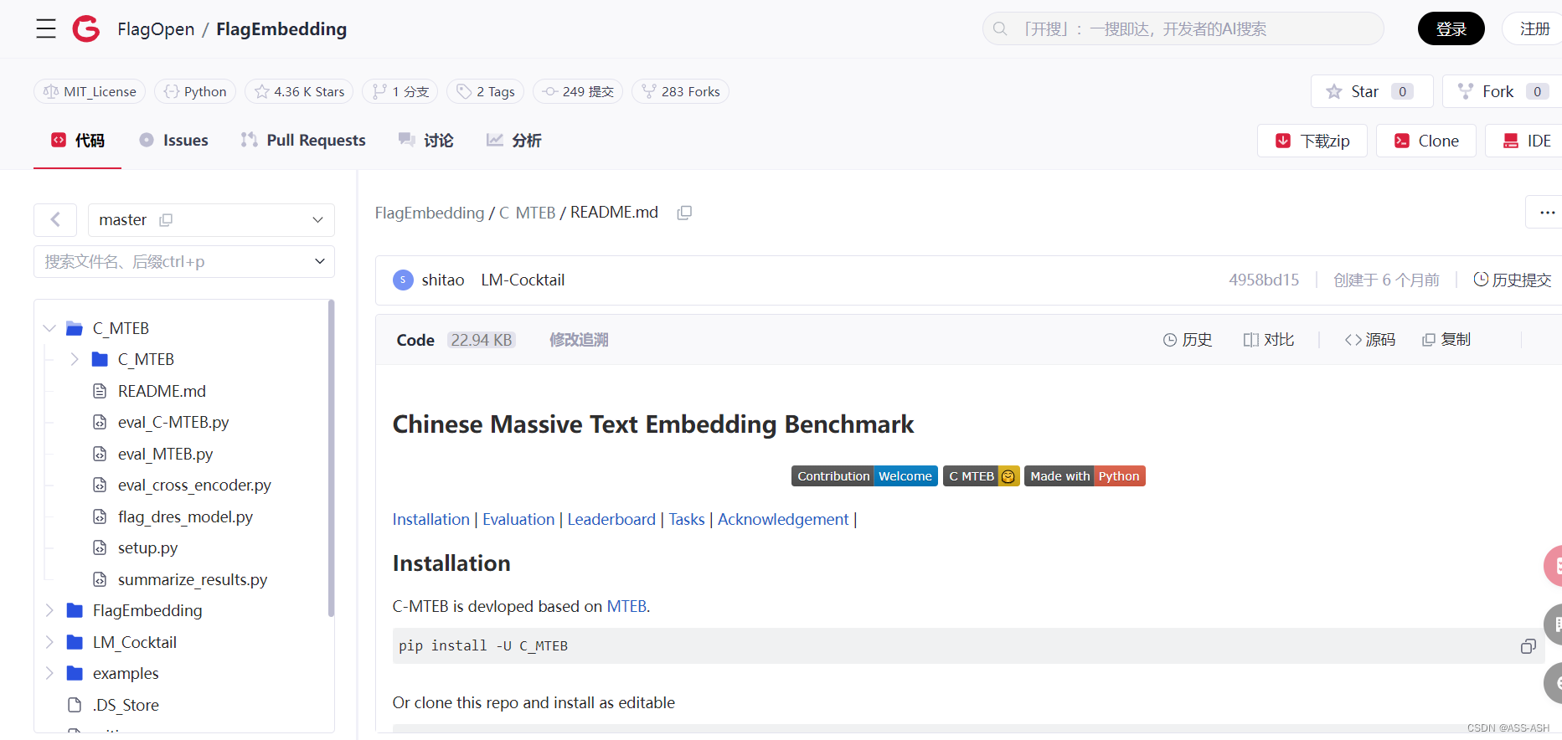The height and width of the screenshot is (740, 1562).
Task: Jump to the Leaderboard anchor link
Action: click(611, 520)
